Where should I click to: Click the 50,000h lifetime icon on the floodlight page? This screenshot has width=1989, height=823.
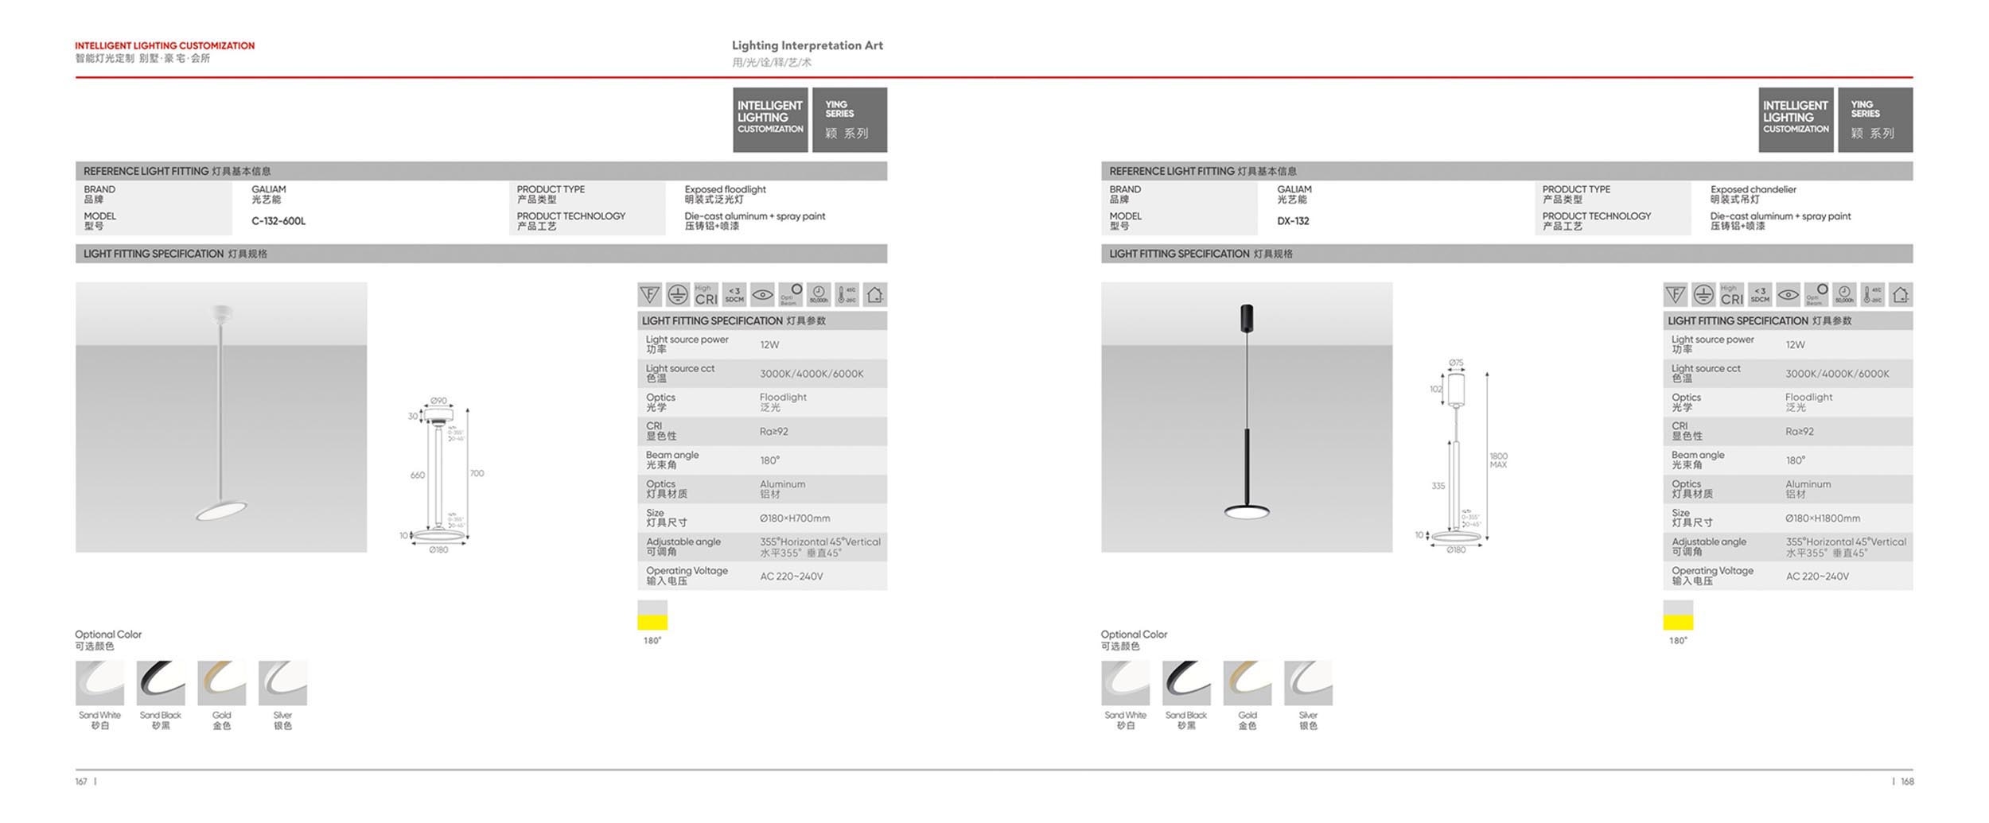[819, 294]
